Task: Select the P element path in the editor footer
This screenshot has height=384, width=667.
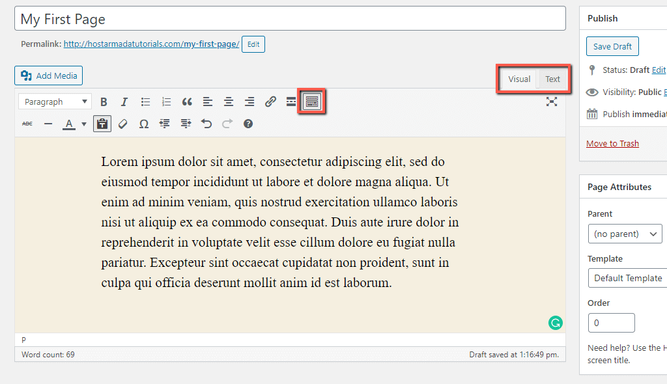Action: click(24, 340)
